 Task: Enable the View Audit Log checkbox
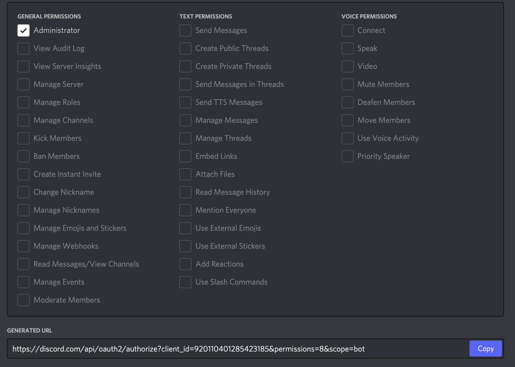coord(23,49)
